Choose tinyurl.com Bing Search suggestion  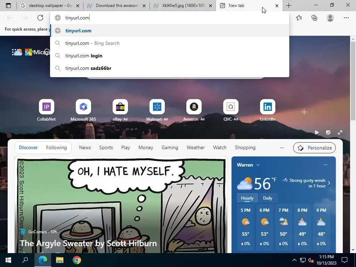(x=170, y=43)
